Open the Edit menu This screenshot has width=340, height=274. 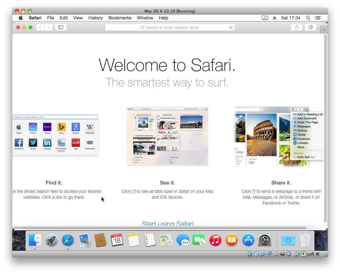pyautogui.click(x=63, y=18)
